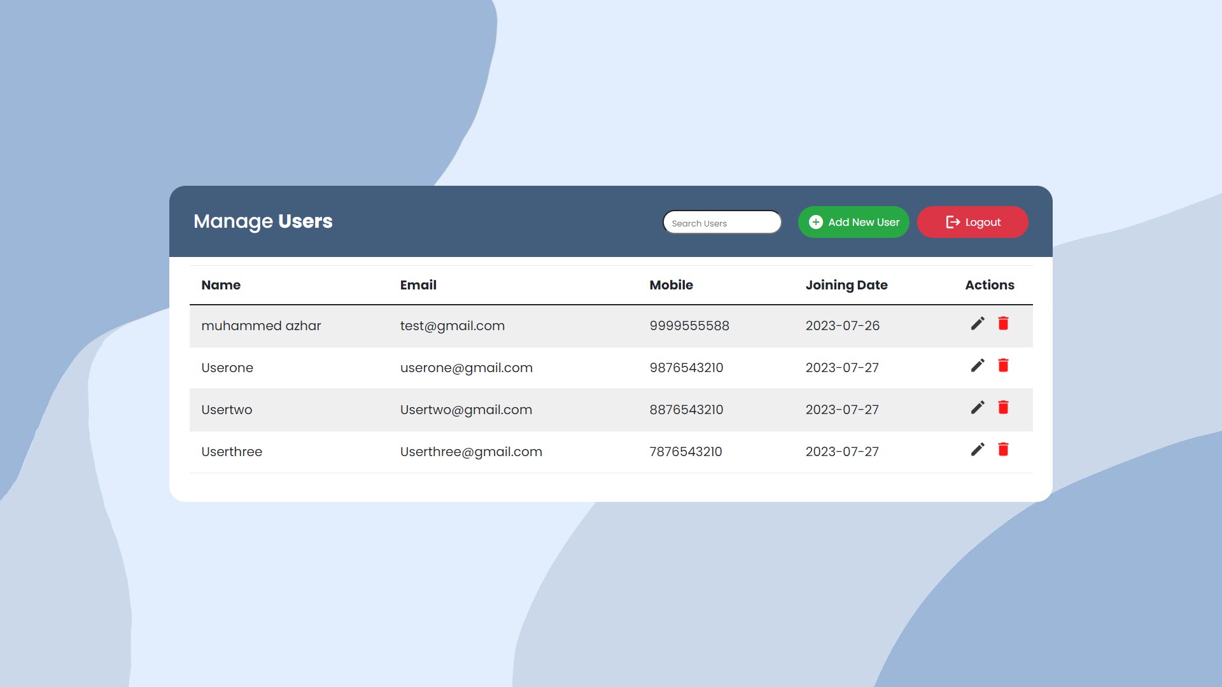Click the plus icon inside Add New User
Viewport: 1222px width, 687px height.
click(x=816, y=222)
